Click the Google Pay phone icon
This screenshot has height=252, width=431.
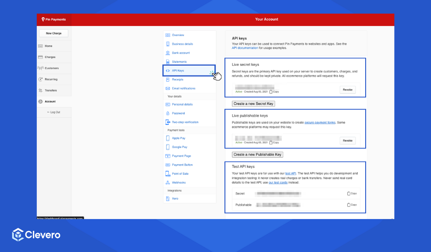(167, 147)
